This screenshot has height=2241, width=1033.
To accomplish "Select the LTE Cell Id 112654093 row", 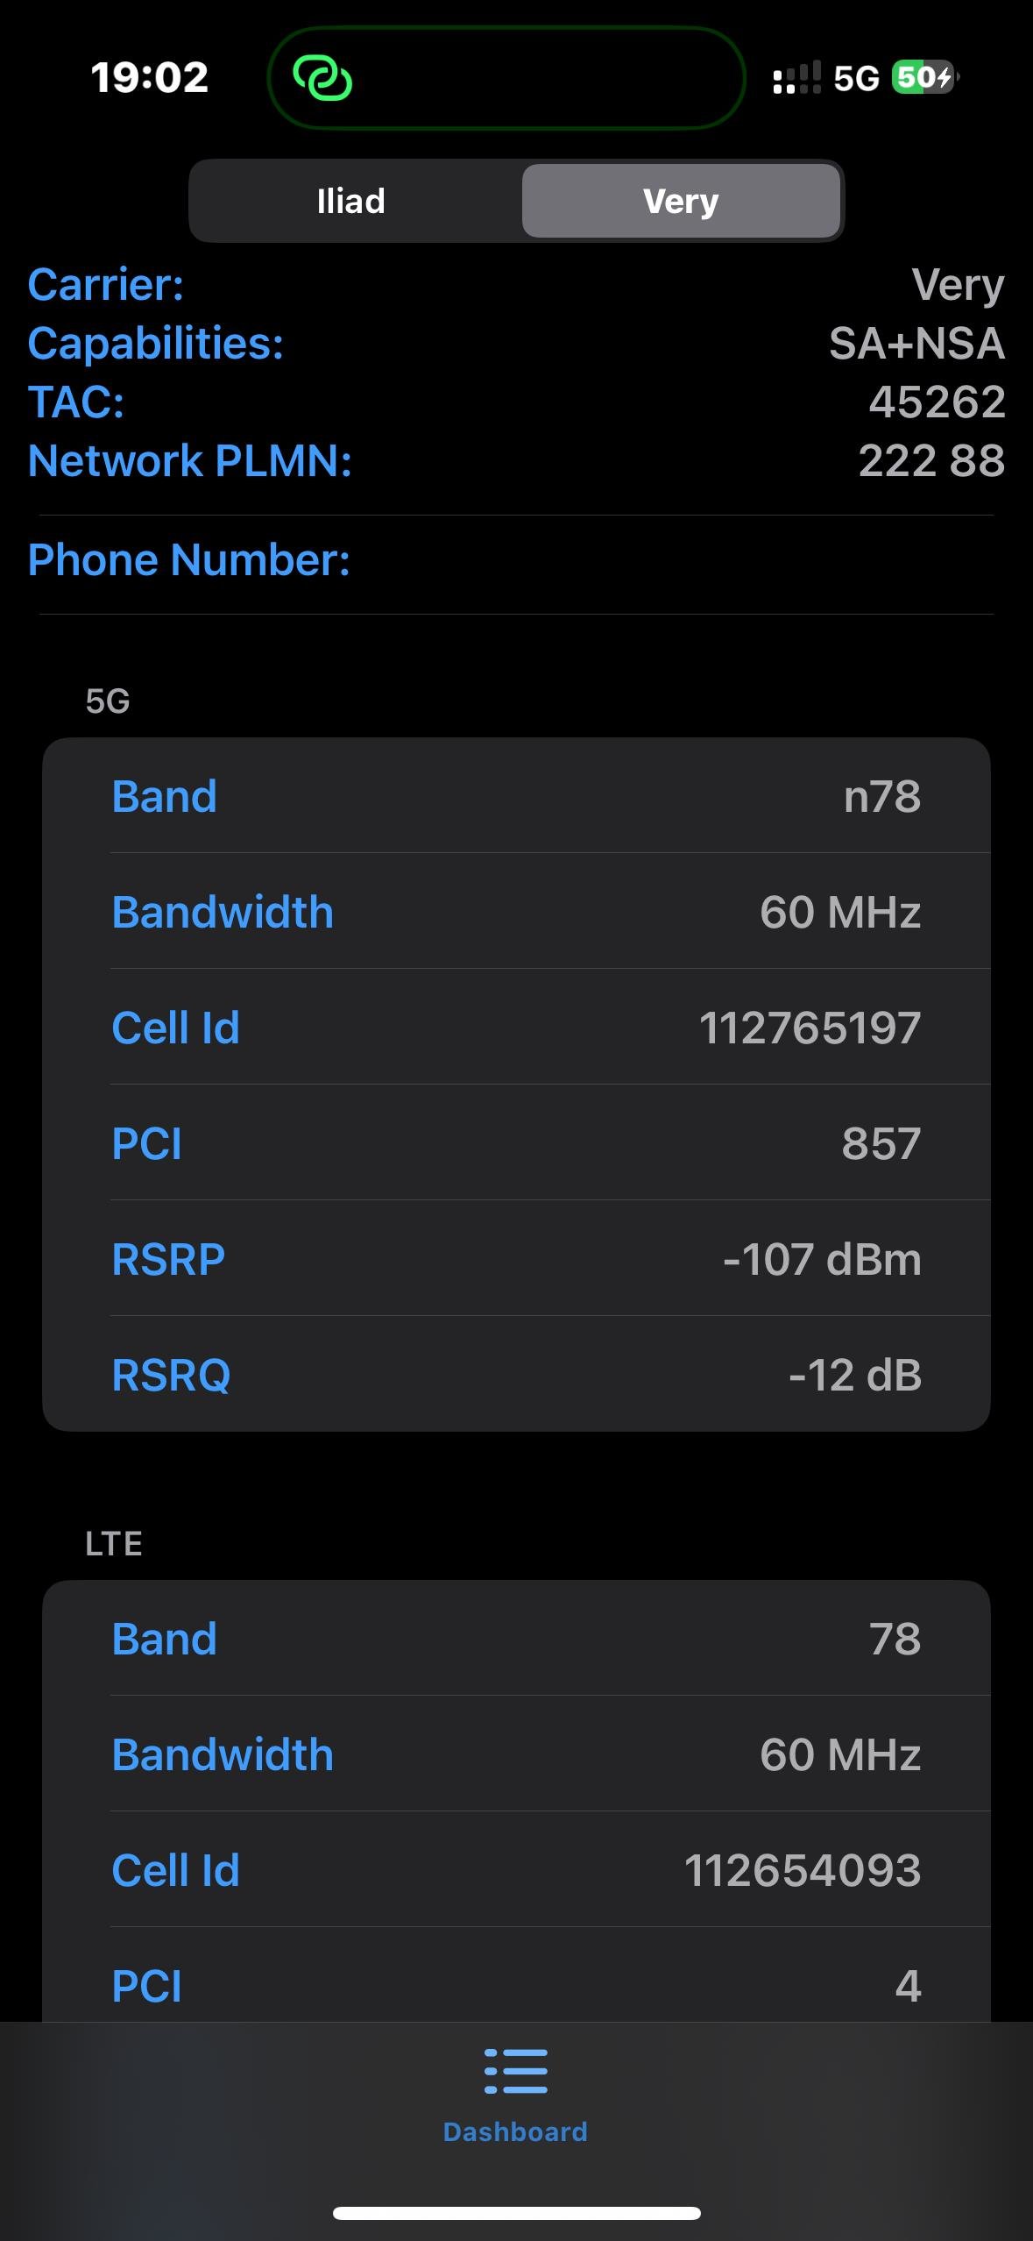I will coord(516,1870).
